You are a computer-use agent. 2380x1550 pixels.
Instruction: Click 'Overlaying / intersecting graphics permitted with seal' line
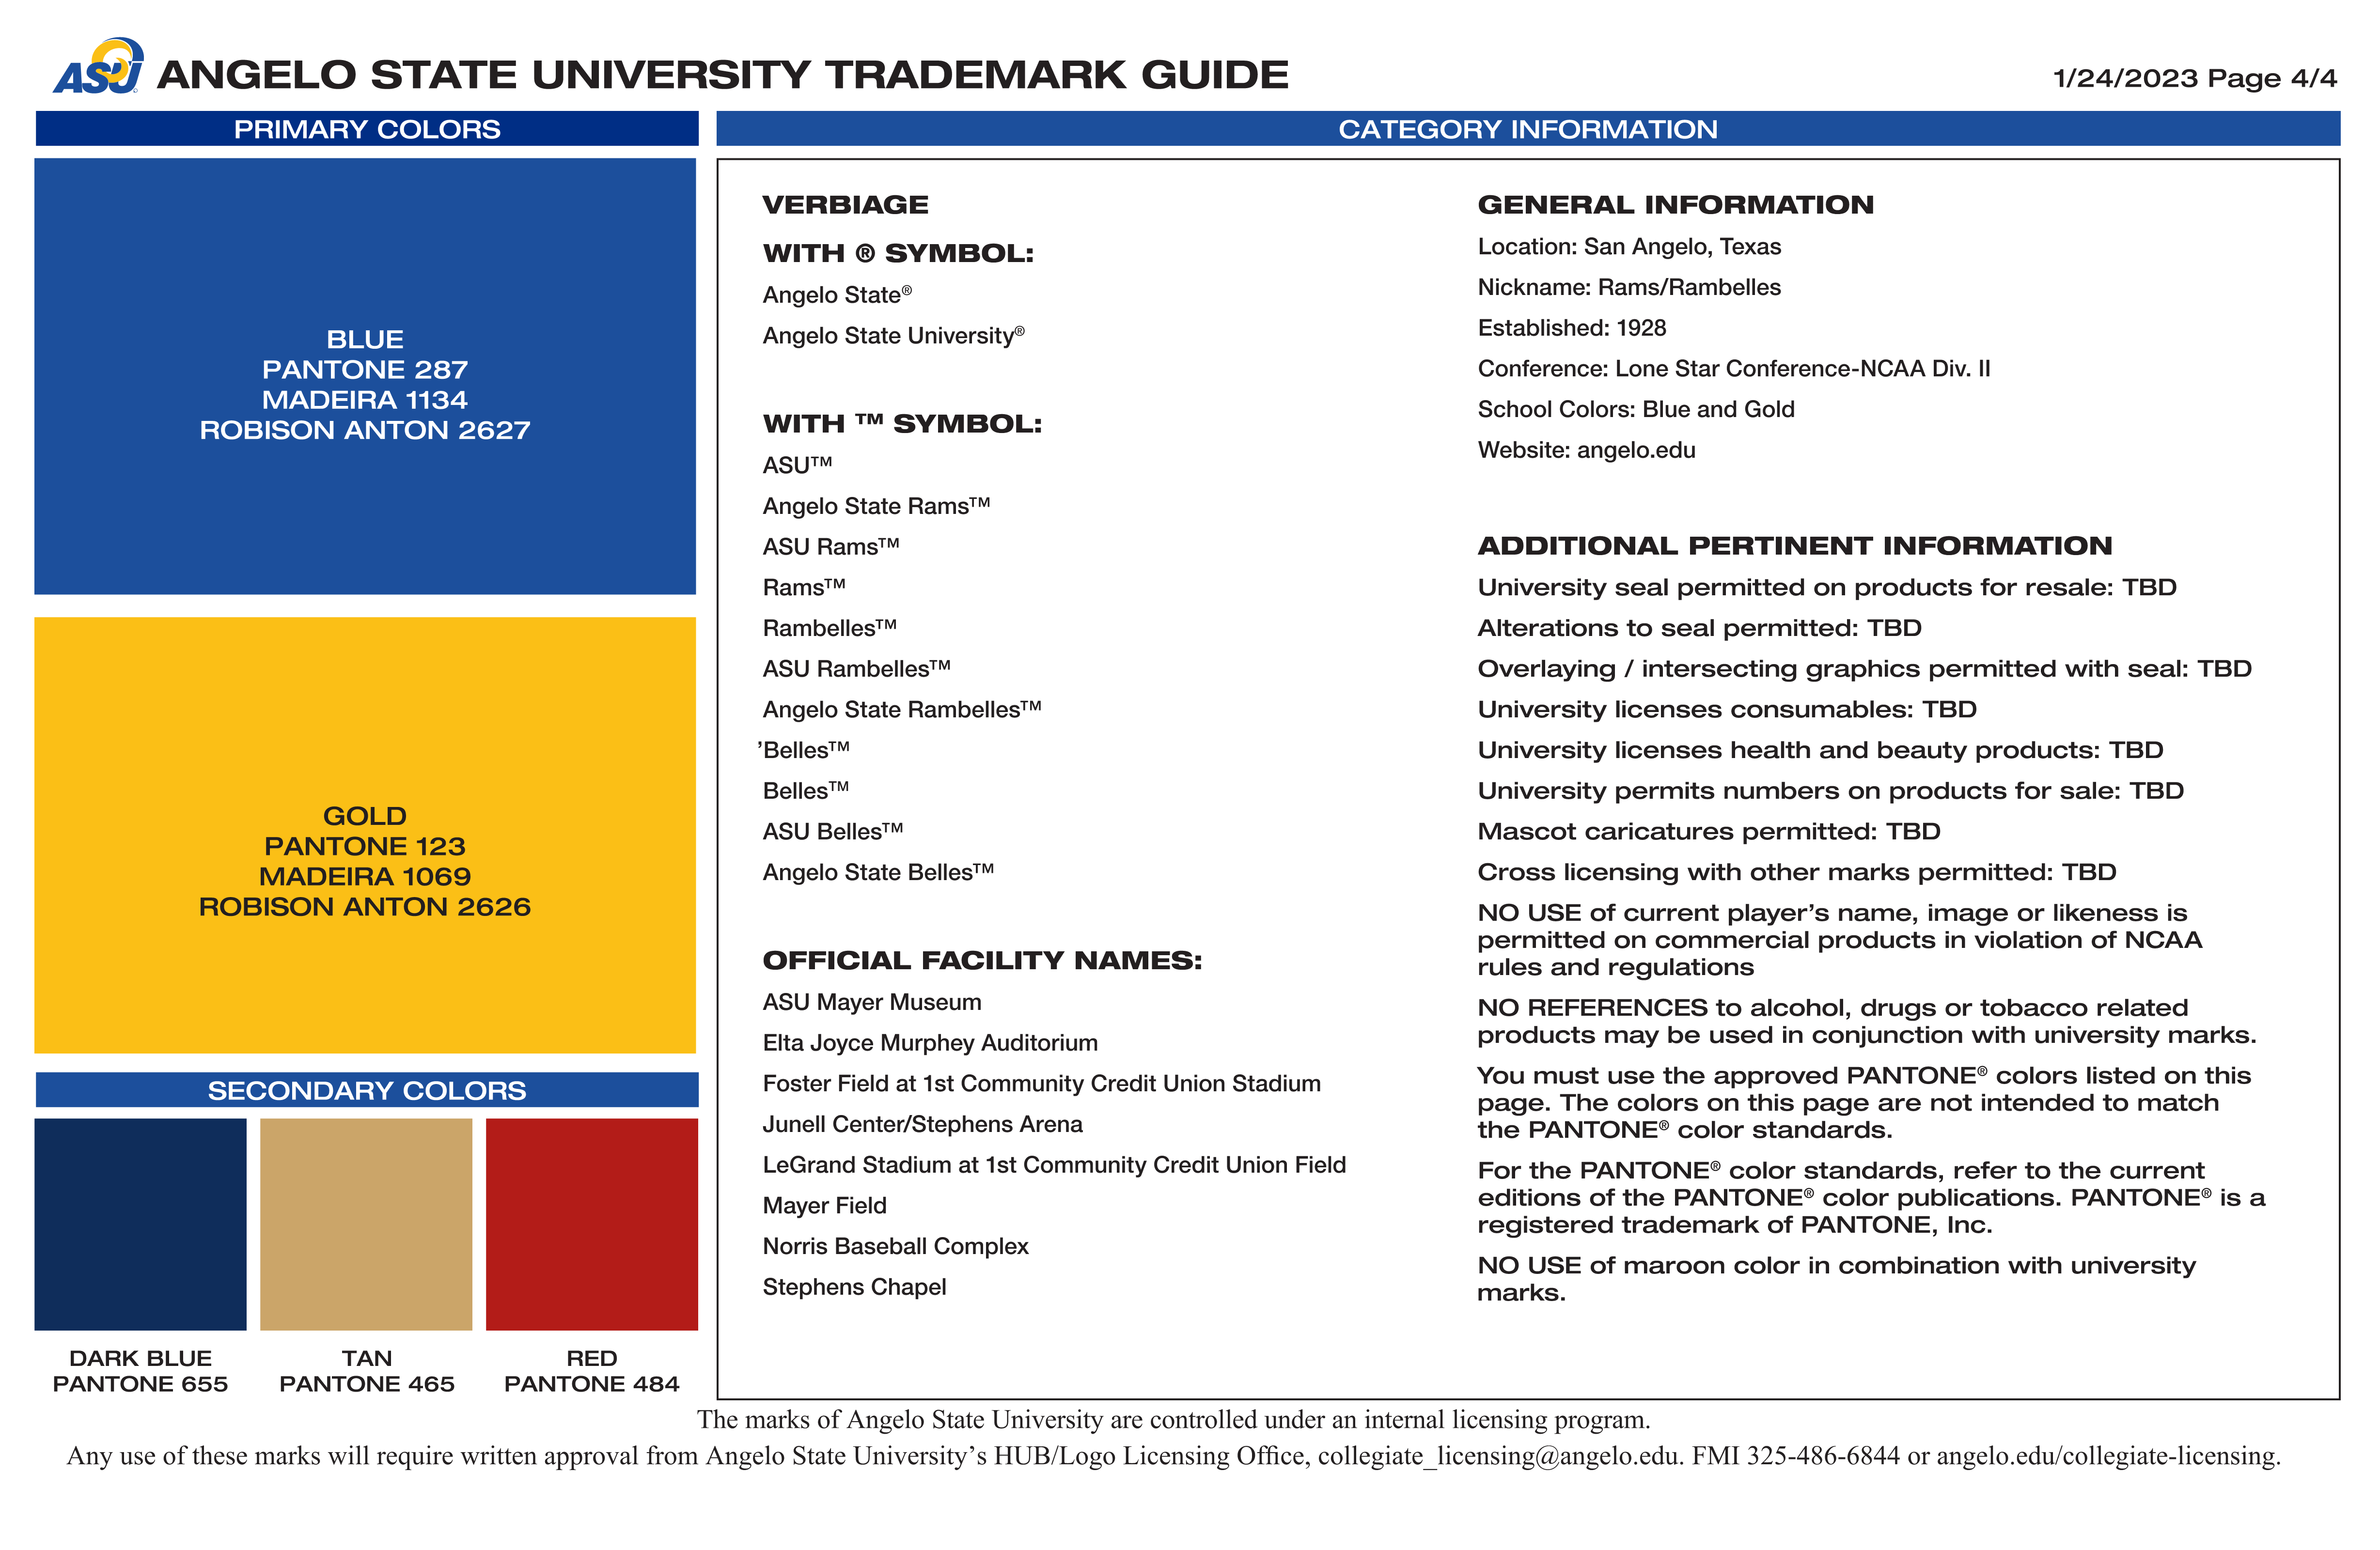[x=1865, y=669]
